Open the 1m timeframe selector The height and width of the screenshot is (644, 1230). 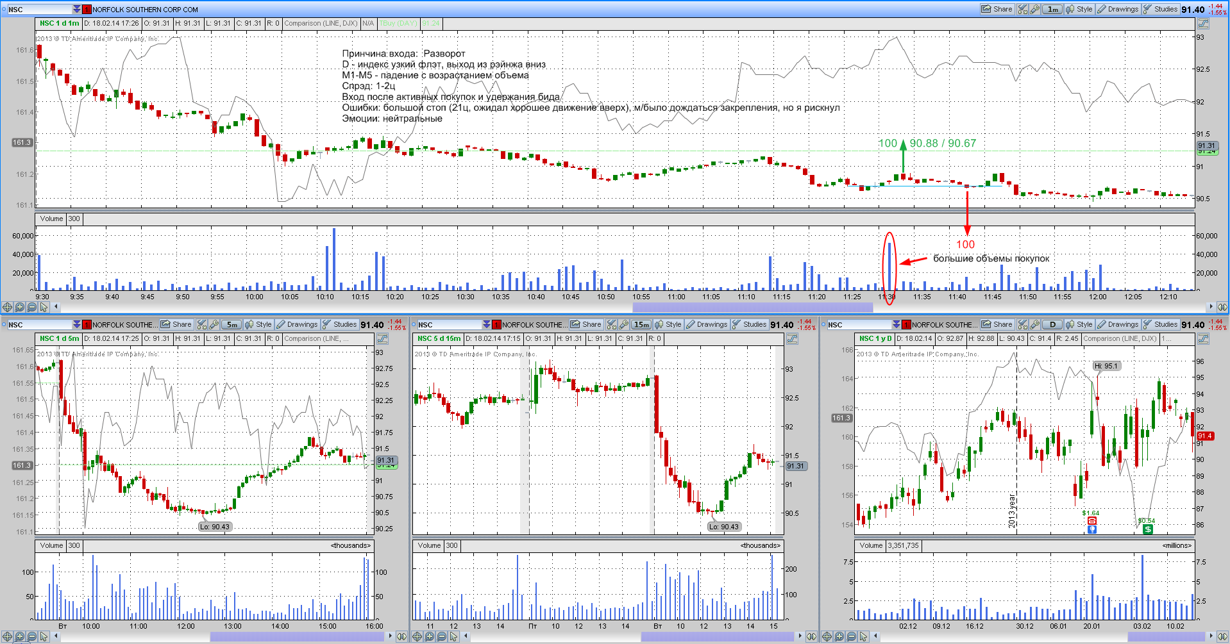pyautogui.click(x=1052, y=9)
